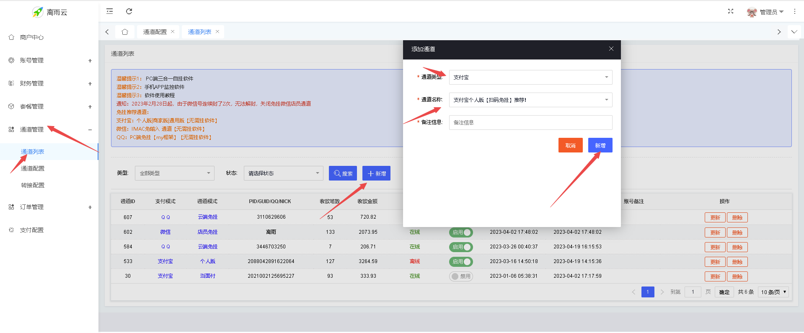Click the 备注信息 input field
804x333 pixels.
[530, 122]
